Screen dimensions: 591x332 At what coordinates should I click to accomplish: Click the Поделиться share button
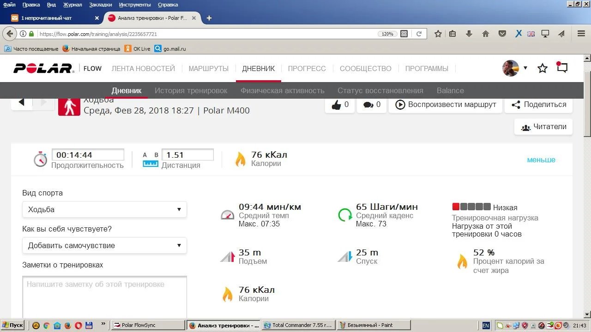coord(539,105)
